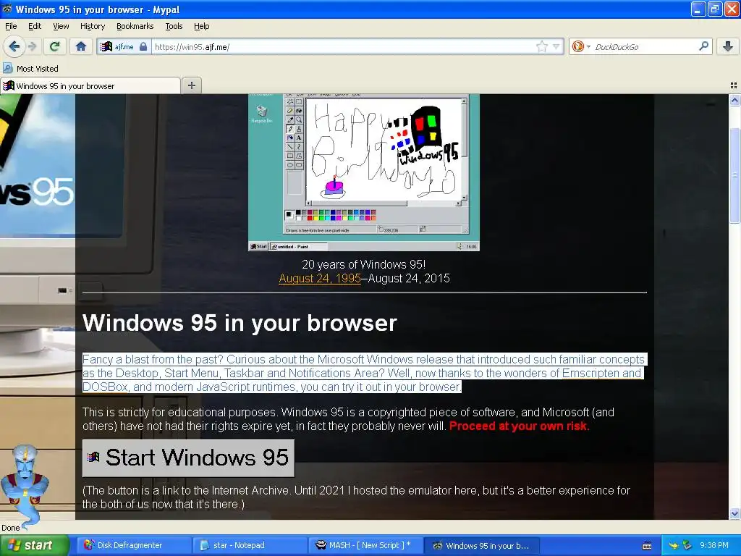
Task: Open the URL history dropdown arrow
Action: pos(556,46)
